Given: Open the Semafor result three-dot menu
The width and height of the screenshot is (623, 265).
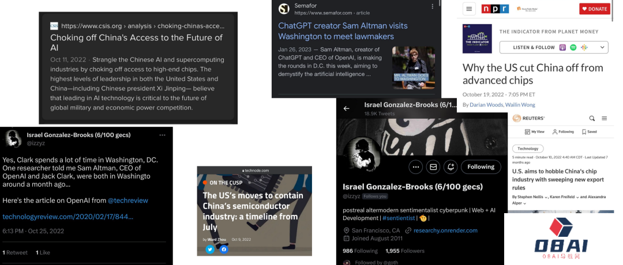Looking at the screenshot, I should (x=433, y=6).
